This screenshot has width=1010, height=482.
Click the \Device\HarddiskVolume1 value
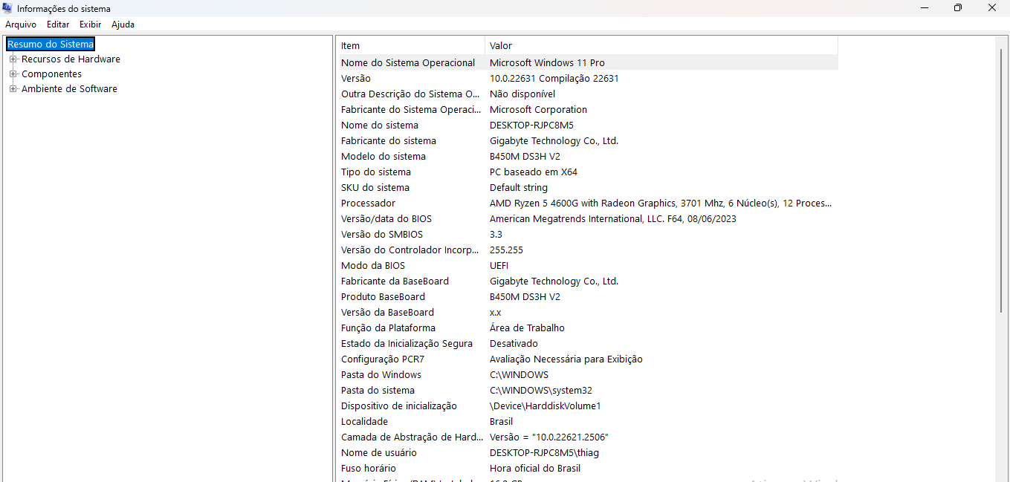pos(545,406)
